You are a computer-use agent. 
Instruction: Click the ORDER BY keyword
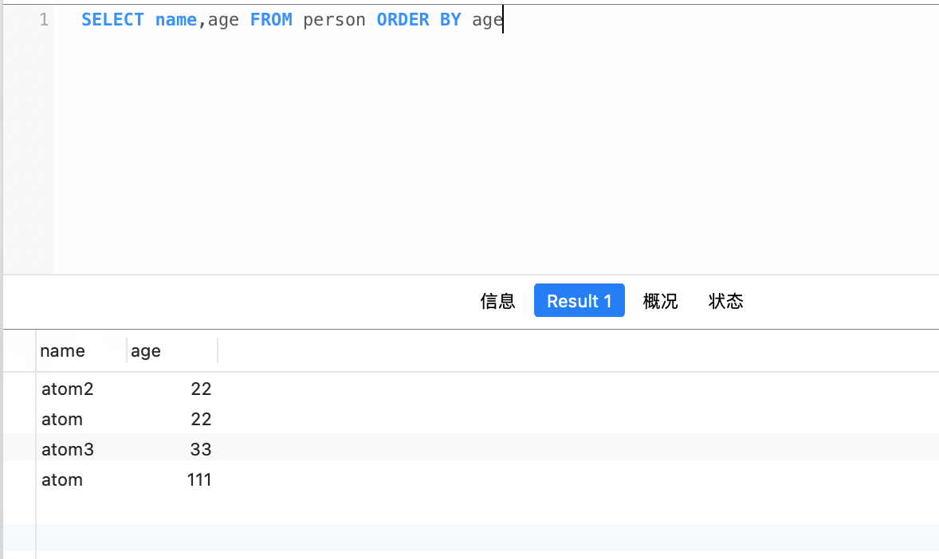point(419,19)
